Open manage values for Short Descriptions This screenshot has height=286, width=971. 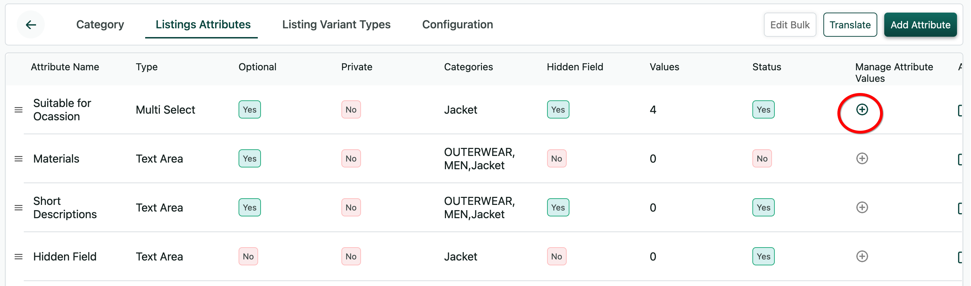862,208
